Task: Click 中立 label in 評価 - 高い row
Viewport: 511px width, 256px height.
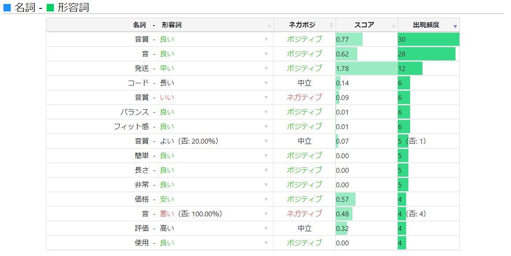Action: point(304,228)
